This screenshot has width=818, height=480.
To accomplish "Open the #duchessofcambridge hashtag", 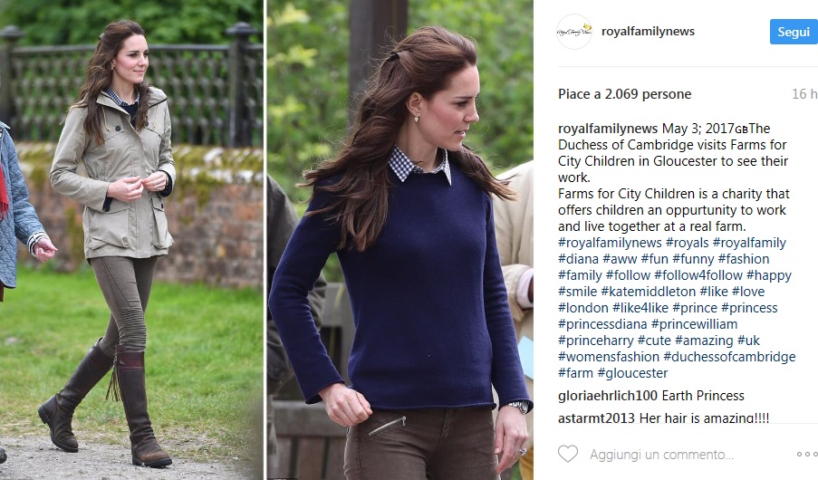I will [729, 356].
